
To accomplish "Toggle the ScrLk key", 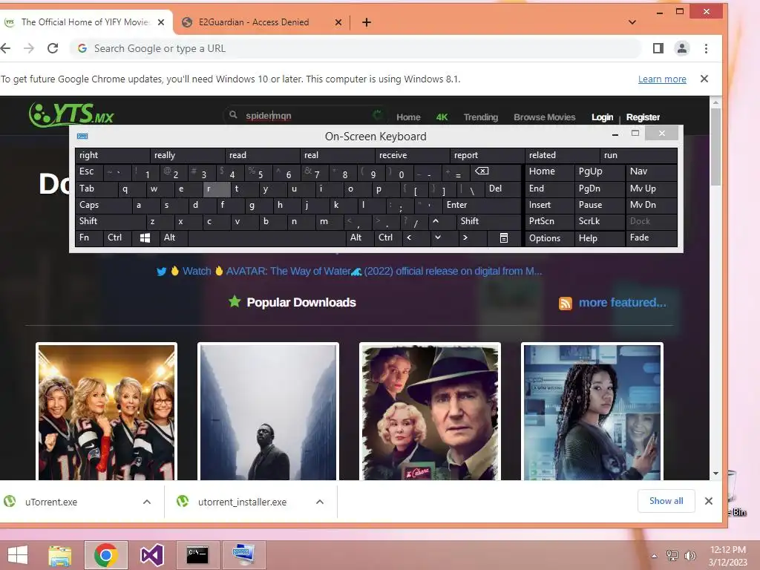I will click(599, 221).
